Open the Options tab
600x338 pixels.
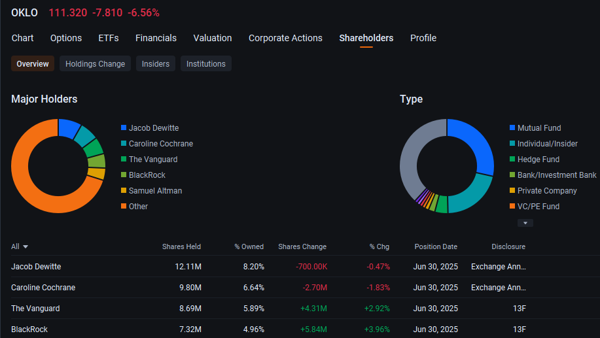point(66,38)
